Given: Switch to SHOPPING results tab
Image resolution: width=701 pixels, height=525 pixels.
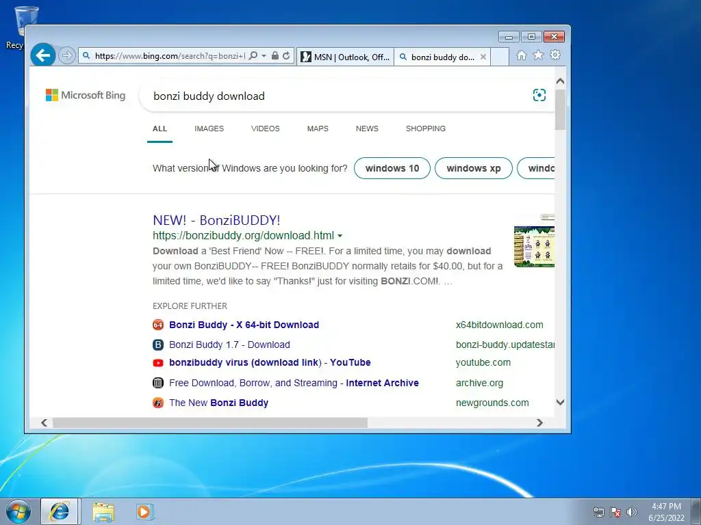Looking at the screenshot, I should coord(426,129).
